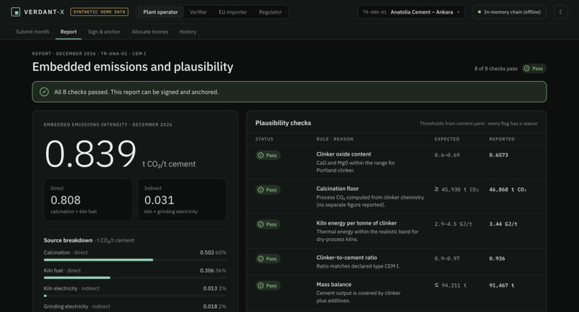
Task: Click the Direct 0.808 emissions card
Action: tap(88, 199)
